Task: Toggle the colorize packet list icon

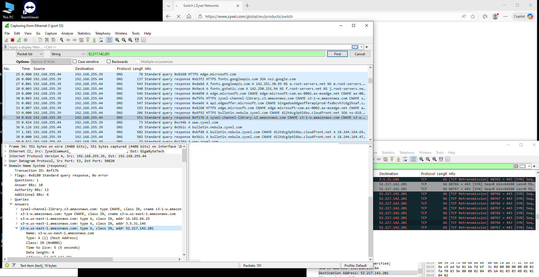Action: coord(109,40)
